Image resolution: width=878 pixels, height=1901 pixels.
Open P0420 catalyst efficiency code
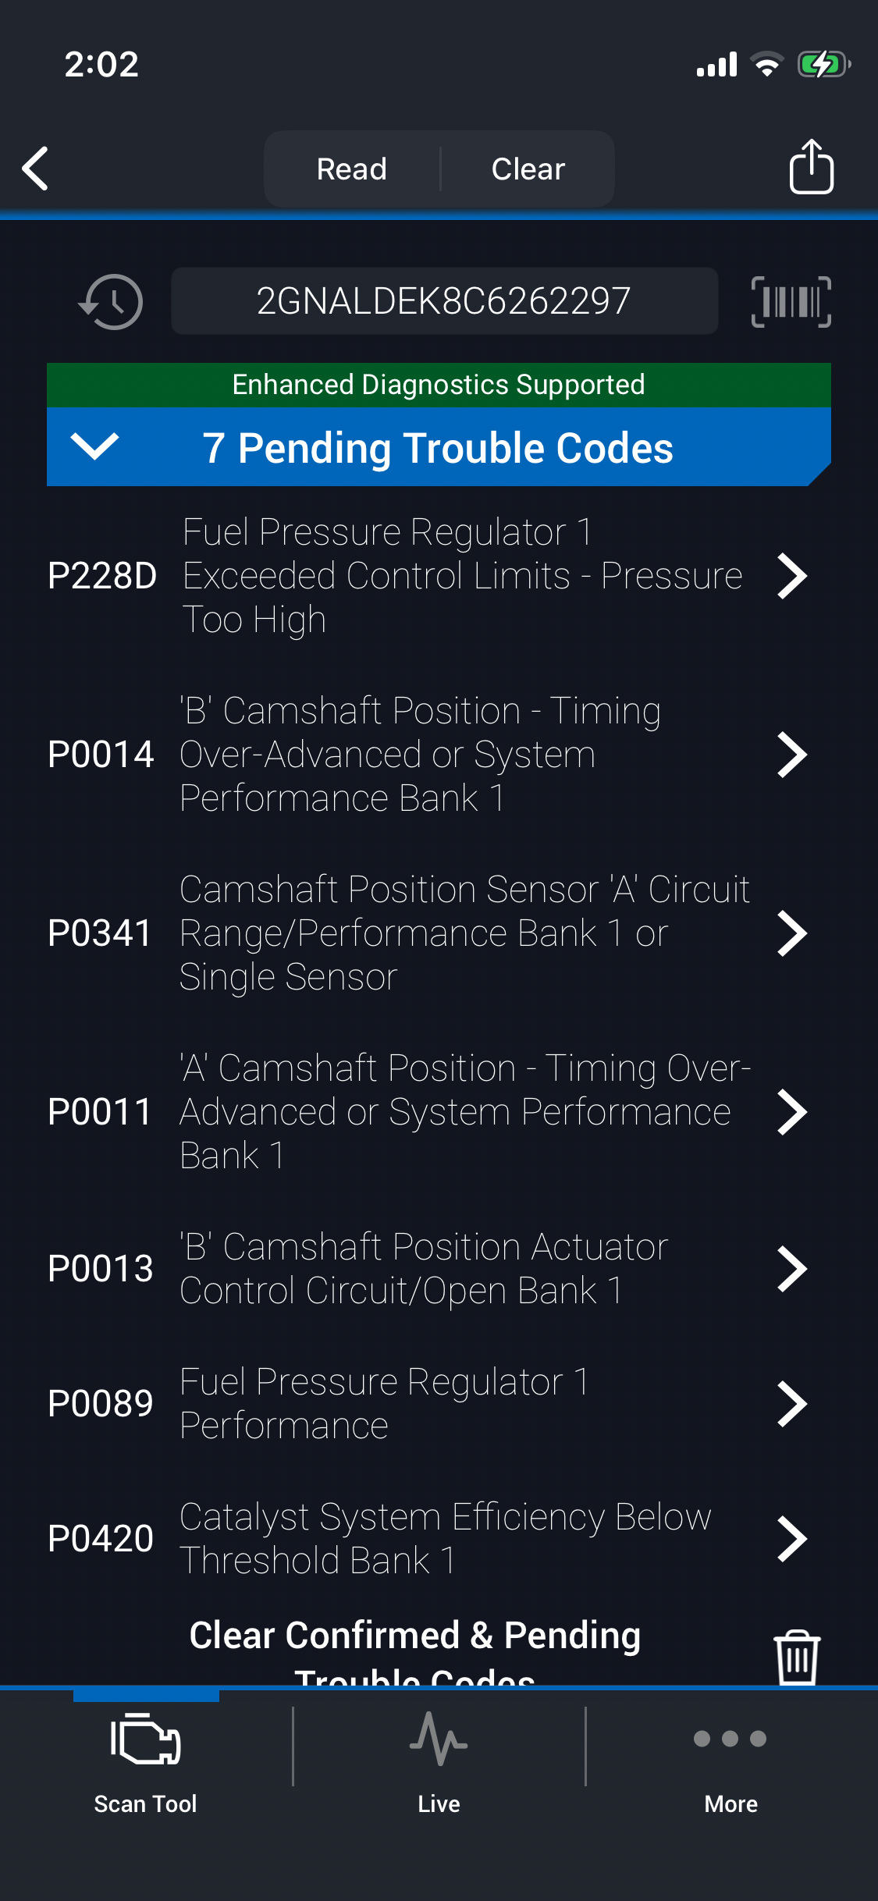791,1539
